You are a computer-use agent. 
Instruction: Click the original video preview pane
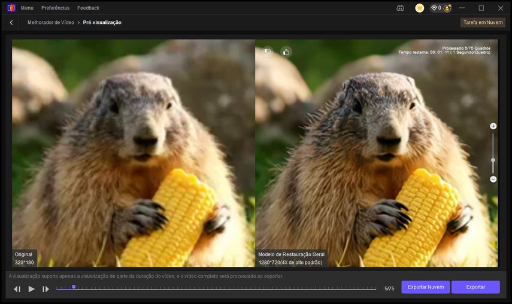(x=133, y=153)
